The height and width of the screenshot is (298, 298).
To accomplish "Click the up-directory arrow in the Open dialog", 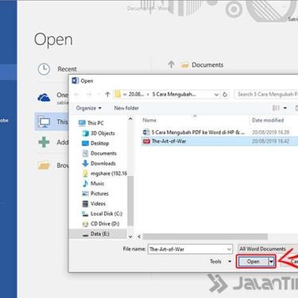I will pos(107,95).
